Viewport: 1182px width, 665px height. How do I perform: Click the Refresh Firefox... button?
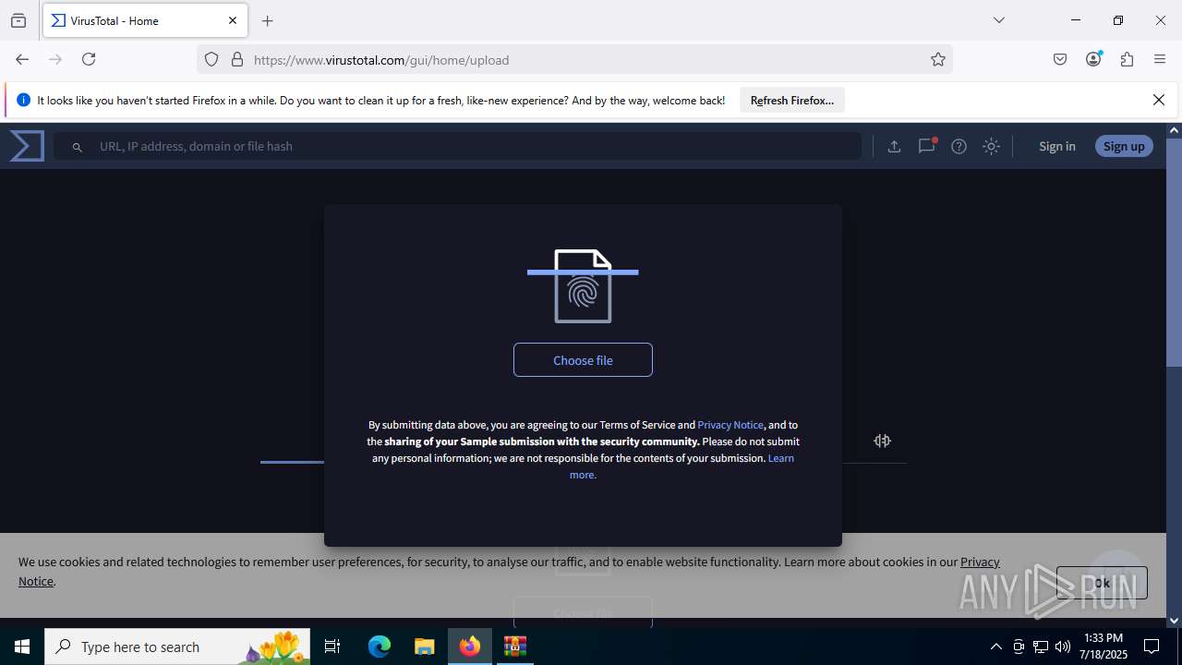(792, 100)
